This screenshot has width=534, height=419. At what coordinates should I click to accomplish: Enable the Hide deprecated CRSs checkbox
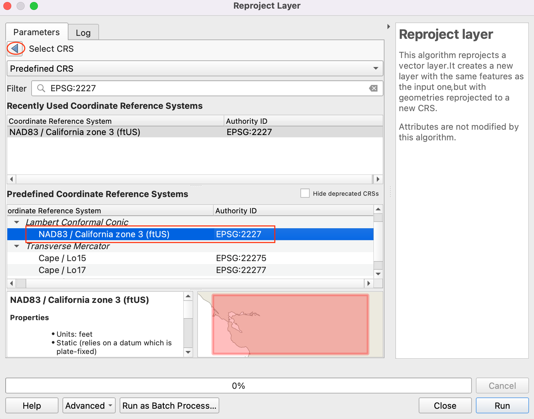pyautogui.click(x=305, y=193)
